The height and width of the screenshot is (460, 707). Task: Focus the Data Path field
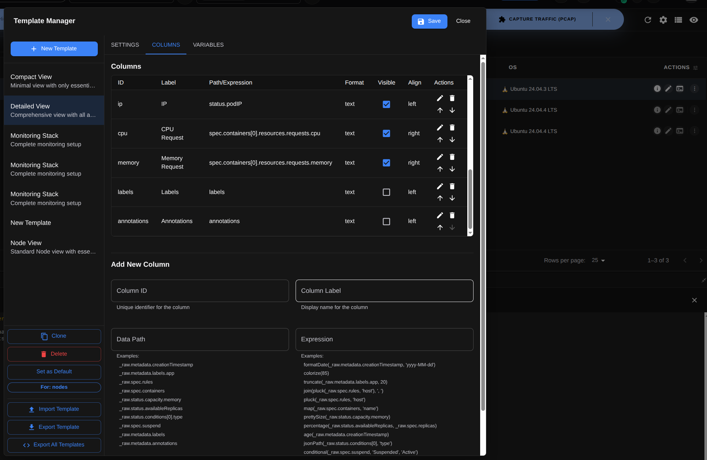tap(200, 339)
